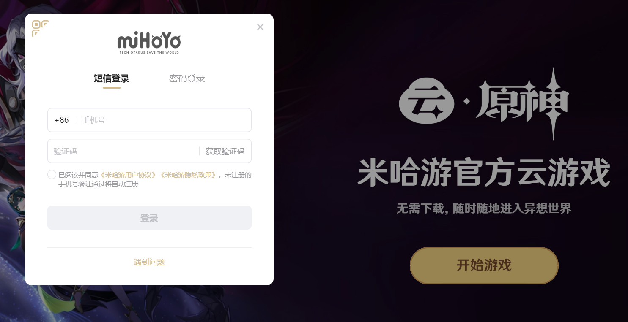Close the miHoYo login dialog
The width and height of the screenshot is (628, 322).
[x=260, y=27]
